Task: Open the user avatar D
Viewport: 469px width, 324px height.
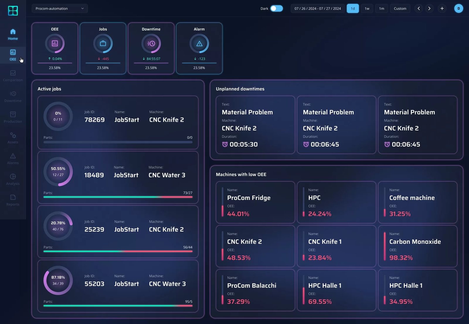Action: 459,8
